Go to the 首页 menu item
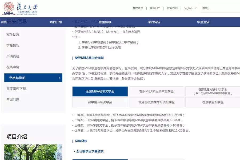The image size is (240, 160). tap(3, 22)
